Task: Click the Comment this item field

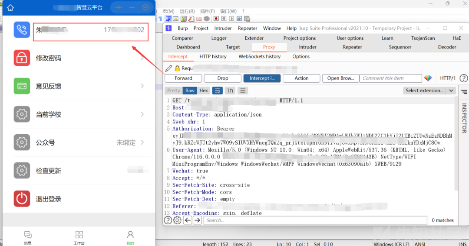Action: click(391, 78)
